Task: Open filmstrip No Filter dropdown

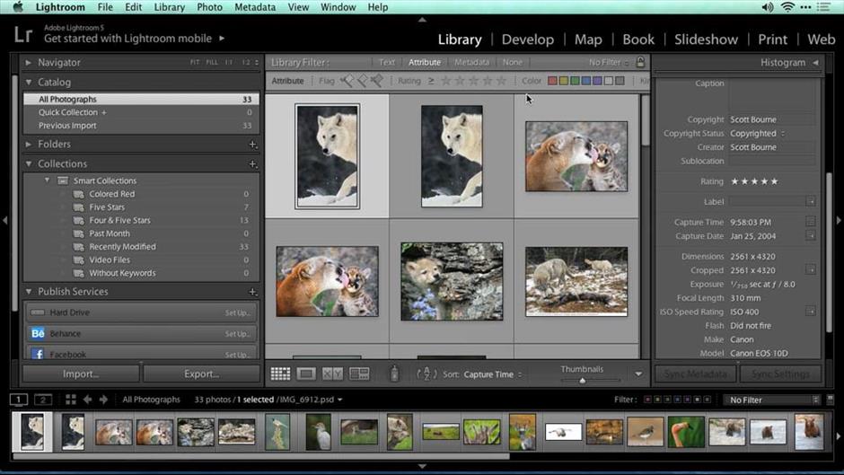Action: pyautogui.click(x=772, y=400)
